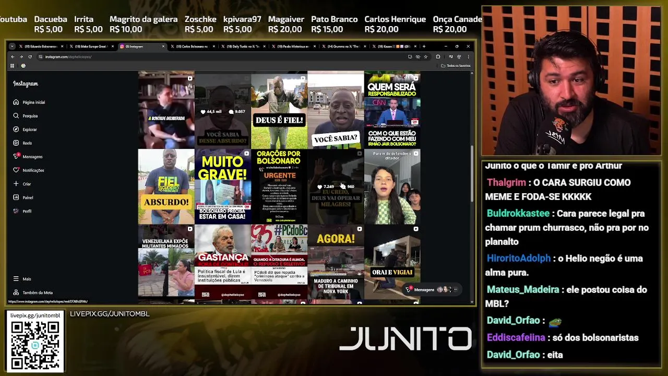Screen dimensions: 668x376
Task: Close the active Instagram tab
Action: click(x=163, y=46)
